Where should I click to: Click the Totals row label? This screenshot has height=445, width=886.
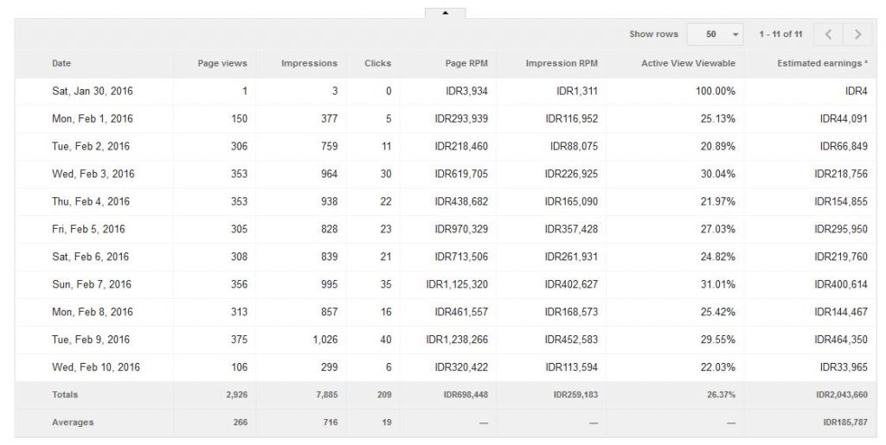(65, 395)
